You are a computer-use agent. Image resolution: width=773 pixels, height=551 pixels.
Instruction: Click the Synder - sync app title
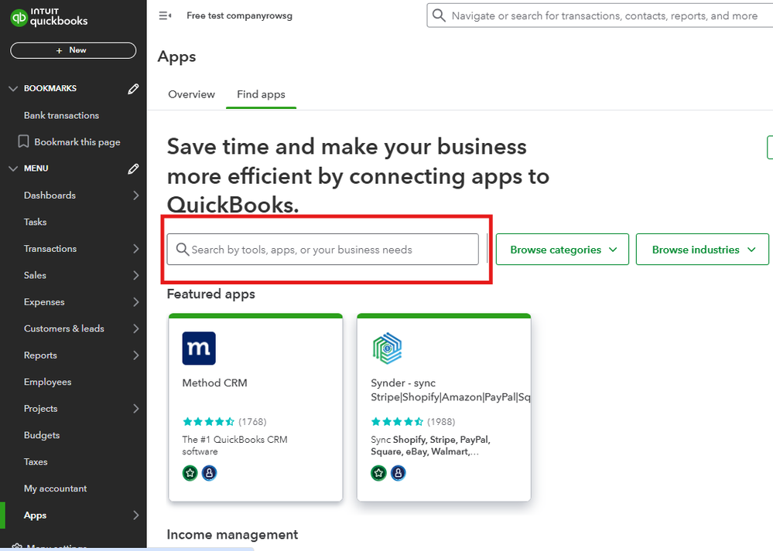450,390
